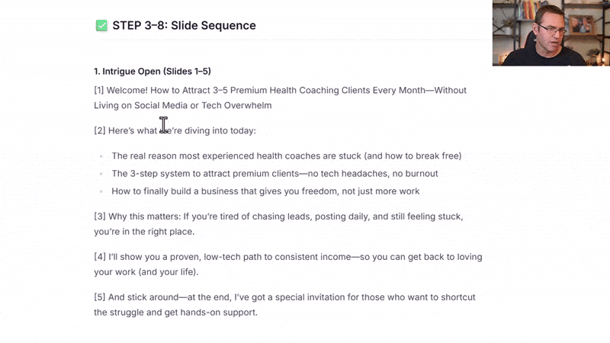Click the "STEP 3–8: Slide Sequence" heading

tap(184, 26)
